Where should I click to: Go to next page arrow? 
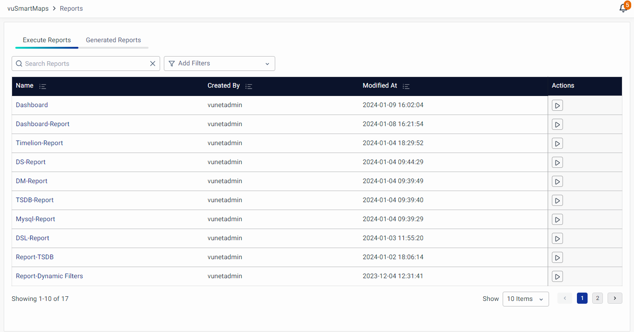pyautogui.click(x=615, y=298)
